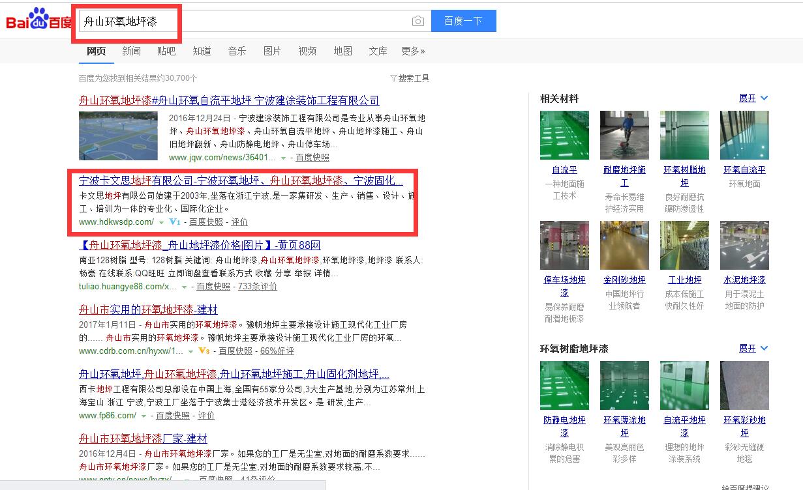Click the 66%好评 link
This screenshot has height=490, width=803.
[277, 351]
